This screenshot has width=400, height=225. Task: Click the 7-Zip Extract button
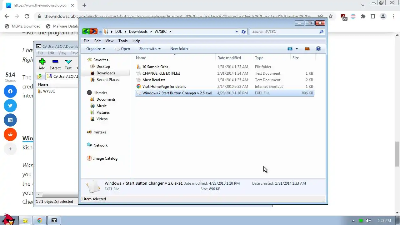pos(55,64)
